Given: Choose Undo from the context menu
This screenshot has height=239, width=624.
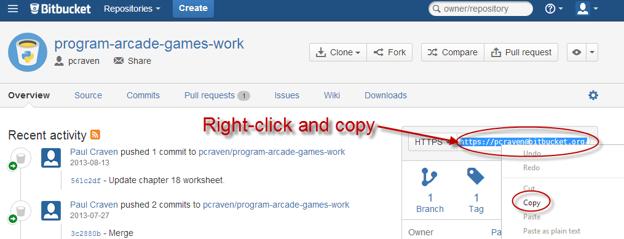Looking at the screenshot, I should [x=532, y=154].
